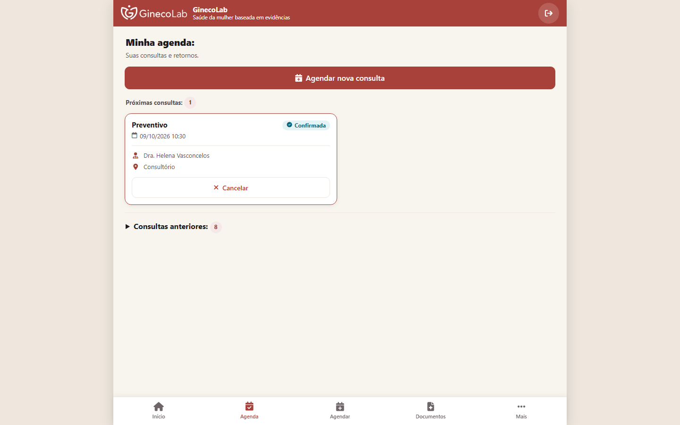Click the GinecoLab logo
680x425 pixels.
click(154, 13)
